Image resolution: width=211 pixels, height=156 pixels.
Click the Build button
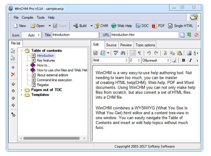click(80, 26)
